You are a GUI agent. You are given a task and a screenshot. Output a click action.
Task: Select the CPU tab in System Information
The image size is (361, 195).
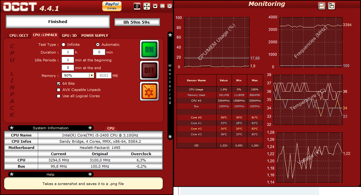click(111, 128)
